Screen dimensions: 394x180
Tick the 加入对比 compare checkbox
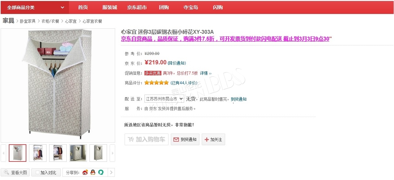pos(37,173)
